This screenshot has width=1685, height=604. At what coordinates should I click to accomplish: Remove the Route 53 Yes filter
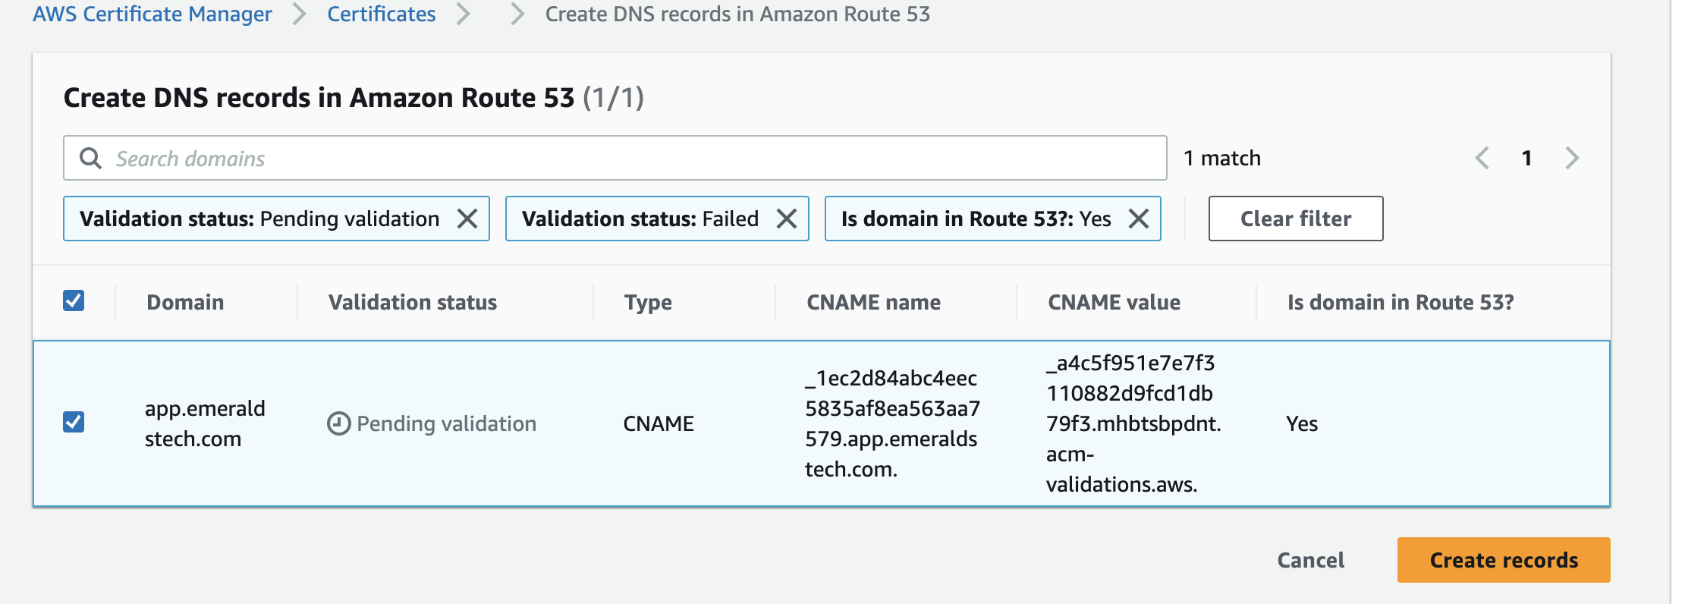(x=1138, y=219)
